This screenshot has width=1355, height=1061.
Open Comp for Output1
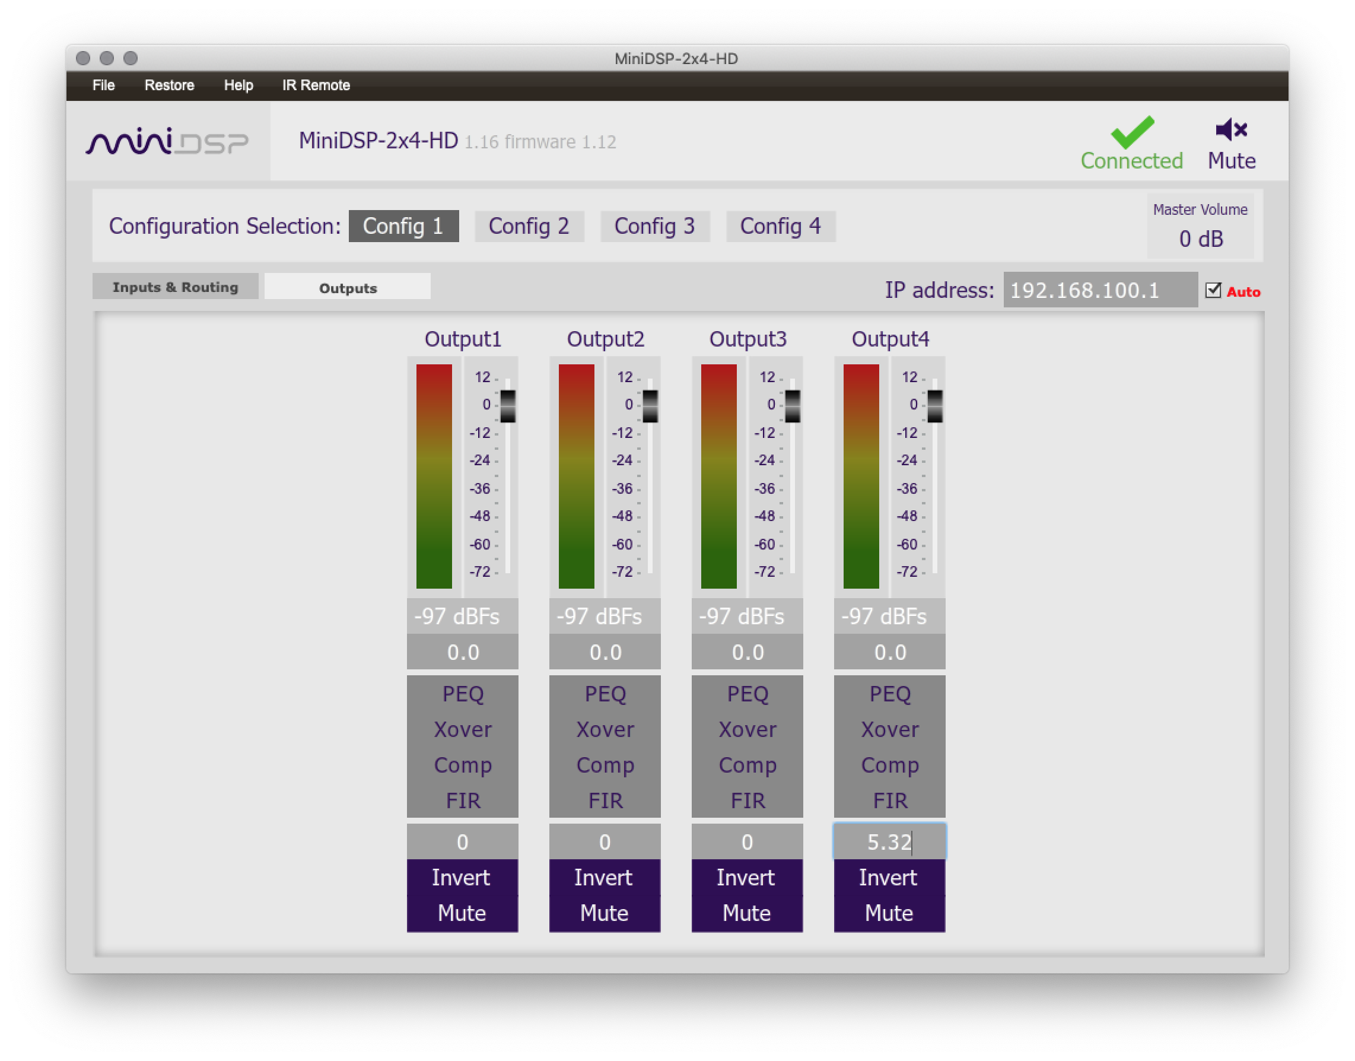click(463, 765)
